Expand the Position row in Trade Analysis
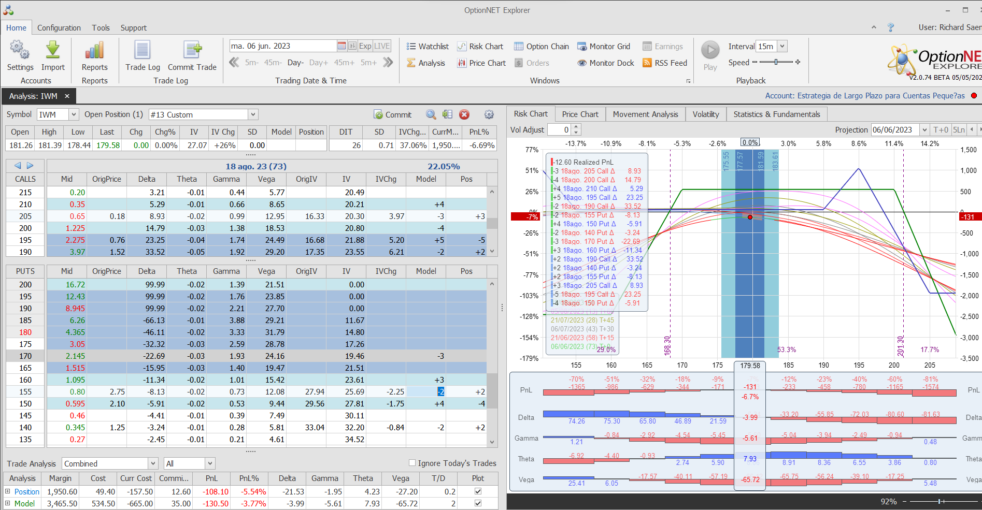Image resolution: width=982 pixels, height=510 pixels. pos(8,491)
